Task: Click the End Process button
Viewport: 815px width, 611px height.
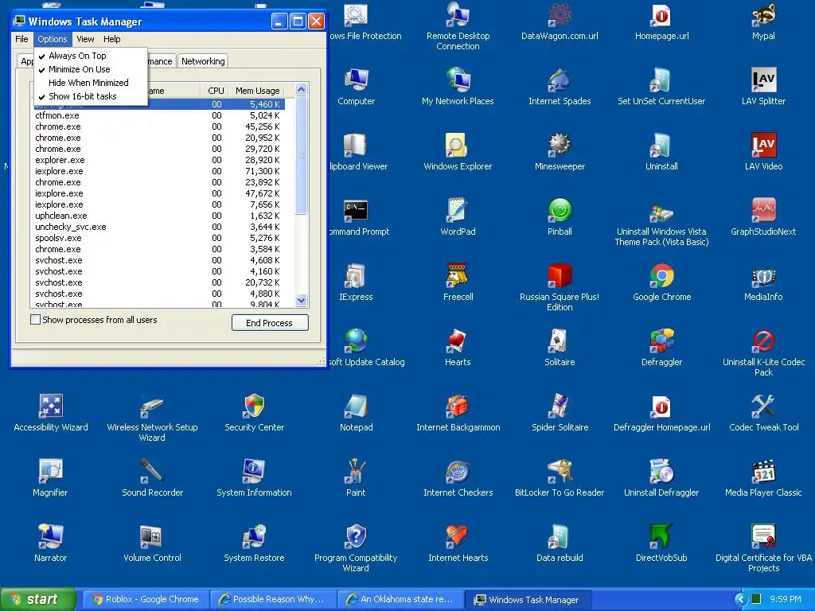Action: [x=270, y=323]
